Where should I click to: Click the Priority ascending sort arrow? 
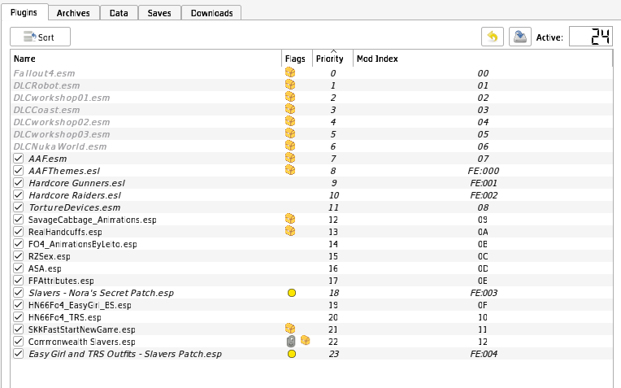333,51
